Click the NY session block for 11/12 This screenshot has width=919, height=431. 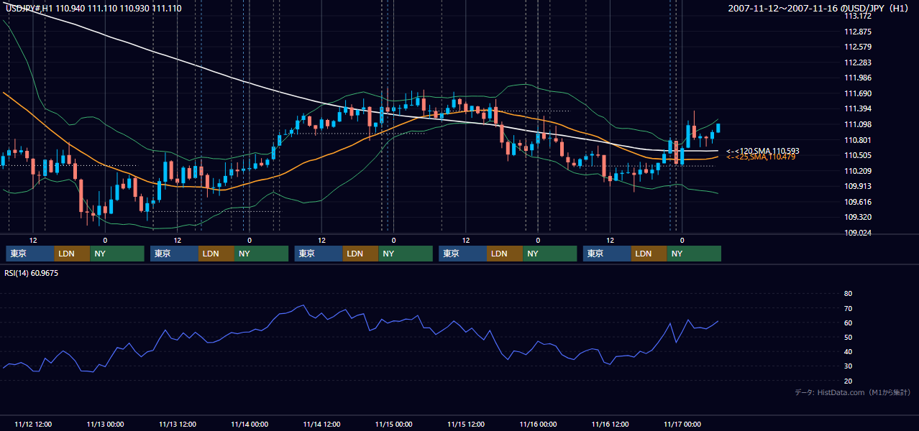(x=117, y=254)
